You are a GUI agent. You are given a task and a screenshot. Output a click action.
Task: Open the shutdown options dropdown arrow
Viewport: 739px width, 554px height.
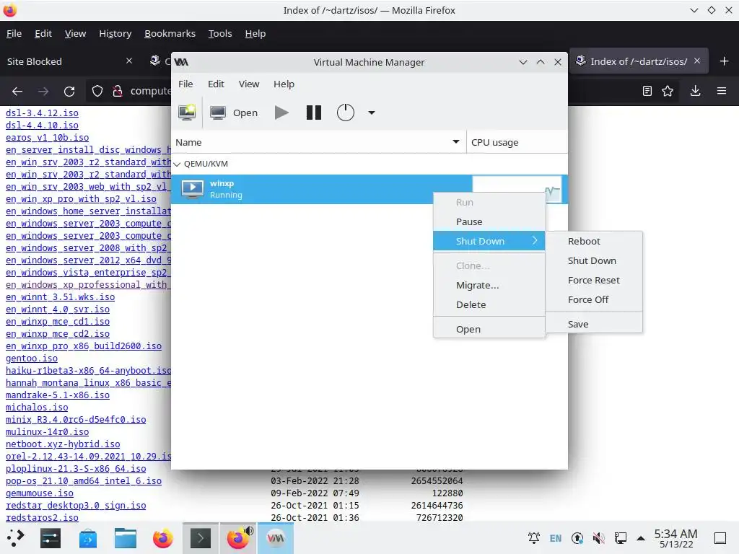pyautogui.click(x=372, y=113)
